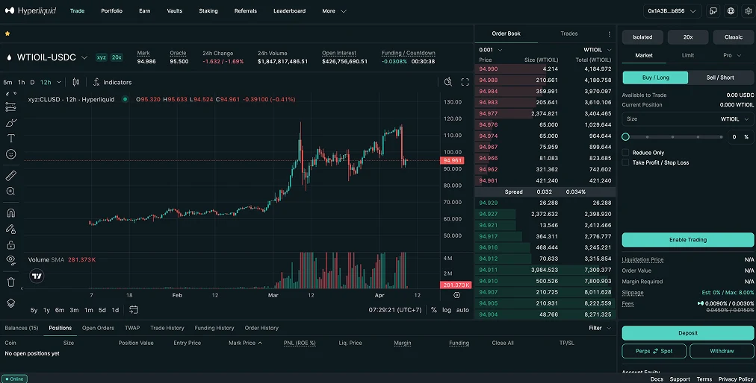Toggle log scale on chart

point(447,310)
